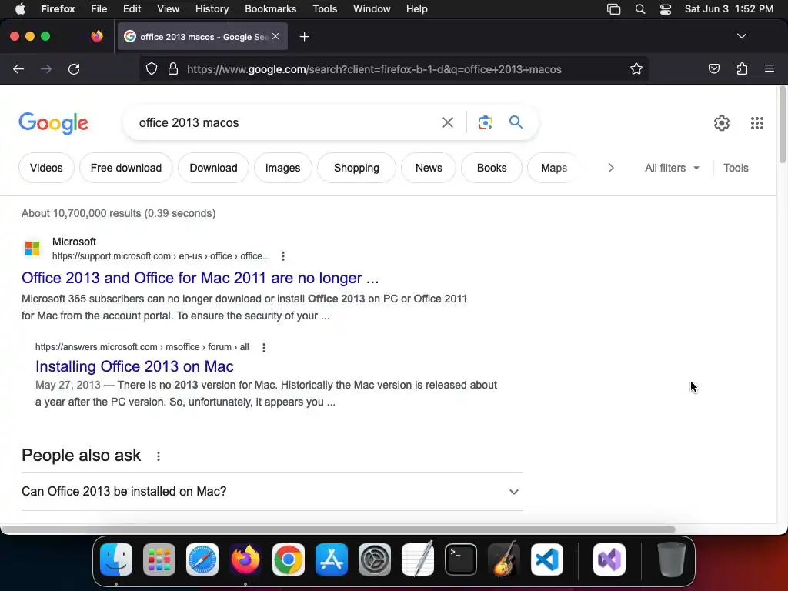Open more options beside the Microsoft result
The width and height of the screenshot is (788, 591).
[x=283, y=256]
